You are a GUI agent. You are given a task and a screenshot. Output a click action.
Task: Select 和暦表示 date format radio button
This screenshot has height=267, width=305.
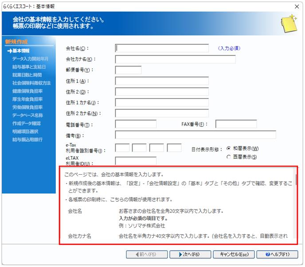[229, 148]
